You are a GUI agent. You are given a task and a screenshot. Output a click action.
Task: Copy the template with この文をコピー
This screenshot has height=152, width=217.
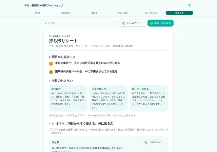coord(154,142)
